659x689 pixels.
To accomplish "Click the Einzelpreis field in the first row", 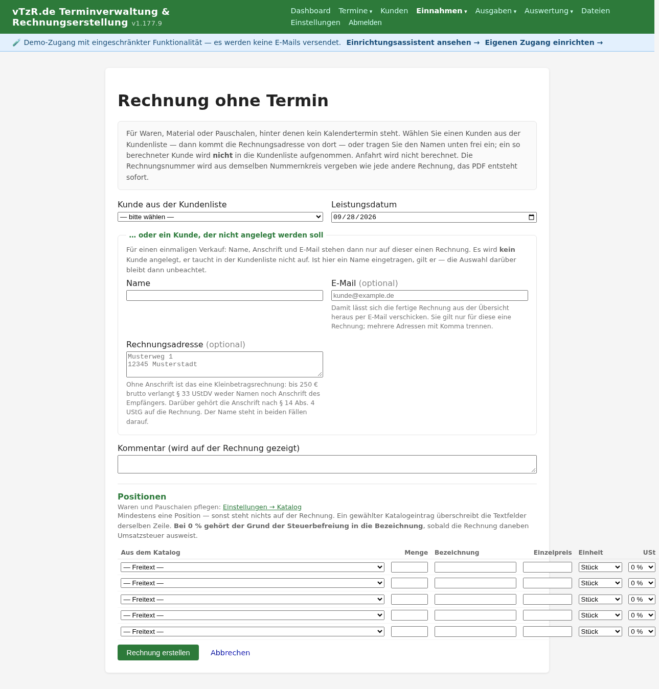I will tap(548, 567).
